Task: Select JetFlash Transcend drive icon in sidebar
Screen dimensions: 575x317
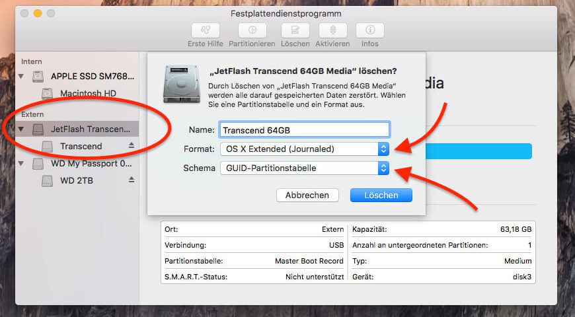Action: (x=38, y=129)
